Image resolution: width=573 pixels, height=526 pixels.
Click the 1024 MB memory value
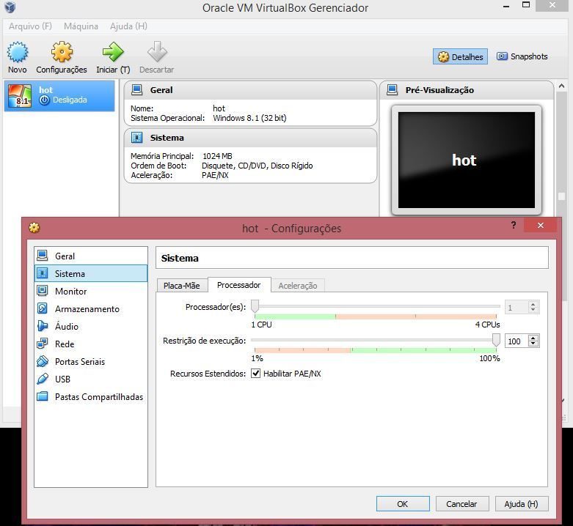(217, 156)
